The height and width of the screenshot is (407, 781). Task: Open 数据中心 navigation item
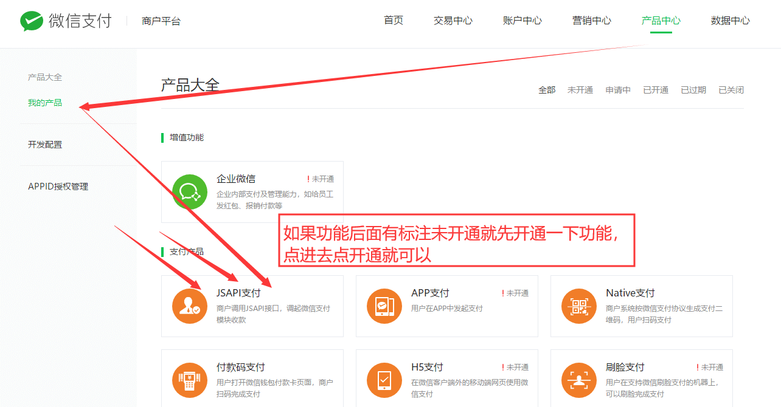[731, 20]
